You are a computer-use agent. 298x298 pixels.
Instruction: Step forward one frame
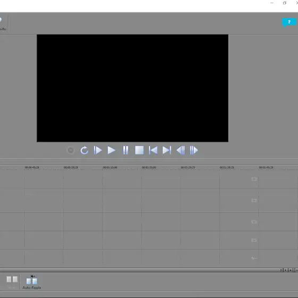(194, 150)
